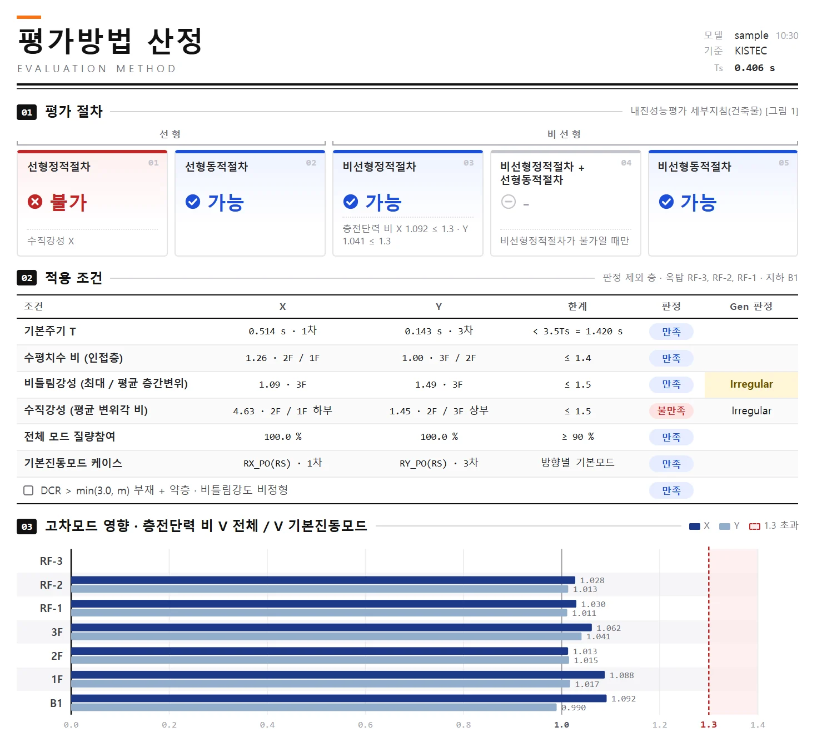
Task: Toggle the DCR > min(3.0, m) checkbox
Action: point(28,490)
